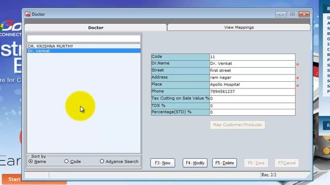The height and width of the screenshot is (185, 330).
Task: Click the Street field 'first street'
Action: click(252, 70)
